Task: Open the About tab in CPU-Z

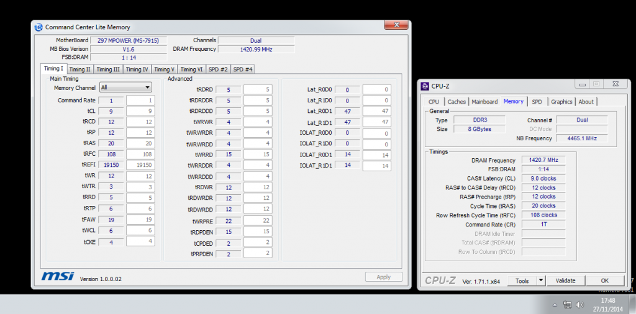Action: click(x=586, y=102)
